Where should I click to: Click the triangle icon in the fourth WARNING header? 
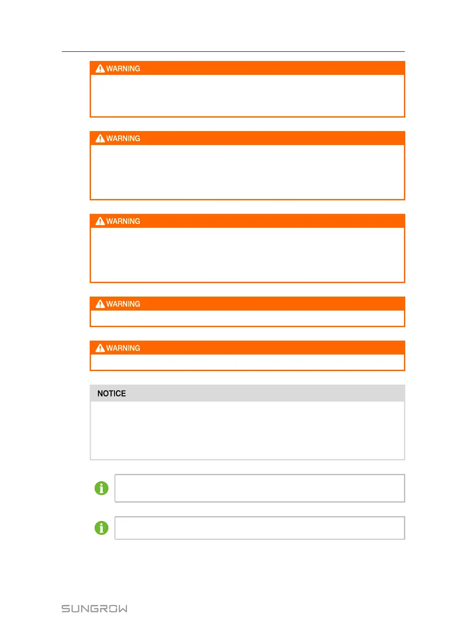pos(100,304)
